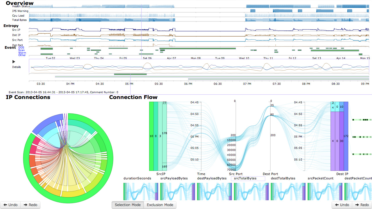Image resolution: width=372 pixels, height=209 pixels.
Task: Click the 06 PM tick in Details timeline
Action: coord(188,84)
